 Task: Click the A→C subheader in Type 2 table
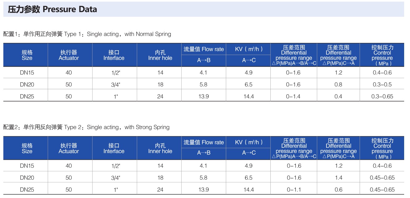pos(249,153)
